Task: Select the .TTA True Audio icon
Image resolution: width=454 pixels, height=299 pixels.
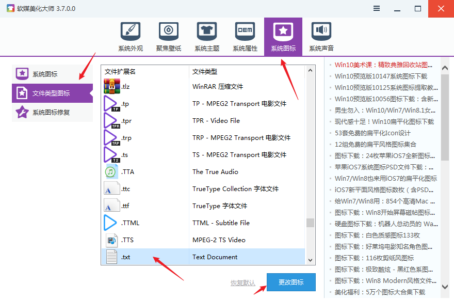Action: [111, 172]
